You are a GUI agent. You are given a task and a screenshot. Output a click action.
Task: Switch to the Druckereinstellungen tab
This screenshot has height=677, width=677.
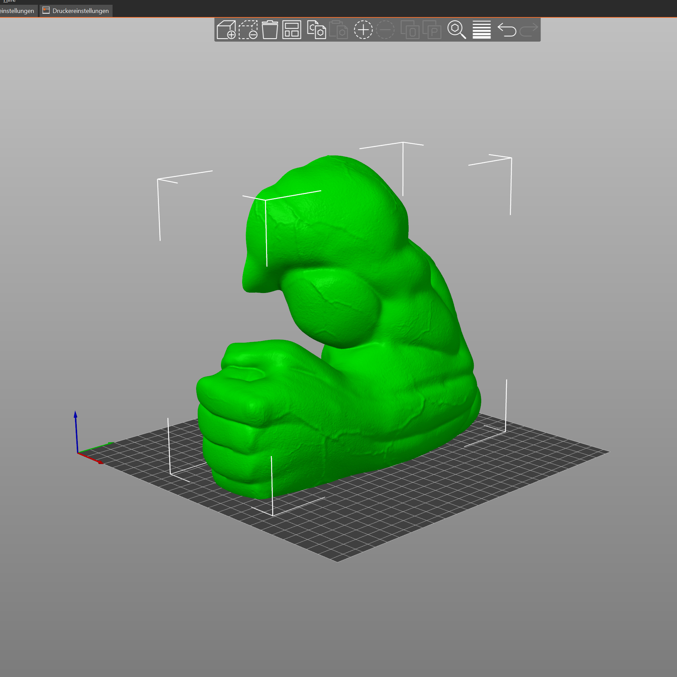pos(76,11)
